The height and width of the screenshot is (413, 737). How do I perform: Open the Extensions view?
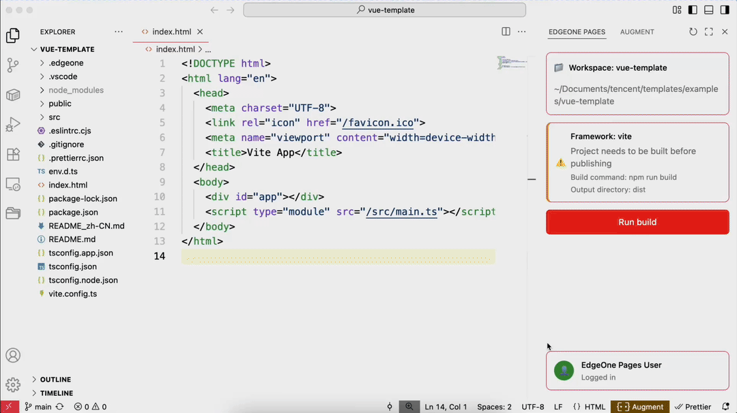(13, 155)
